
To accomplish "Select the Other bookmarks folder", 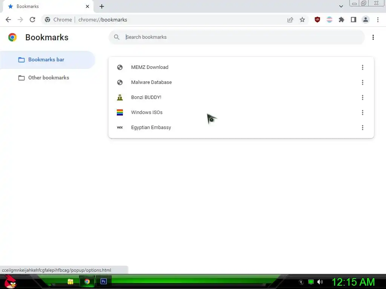I will click(x=47, y=78).
